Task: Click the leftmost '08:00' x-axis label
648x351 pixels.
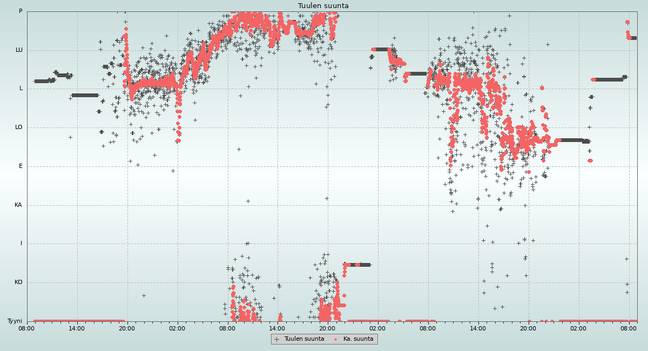Action: tap(27, 328)
